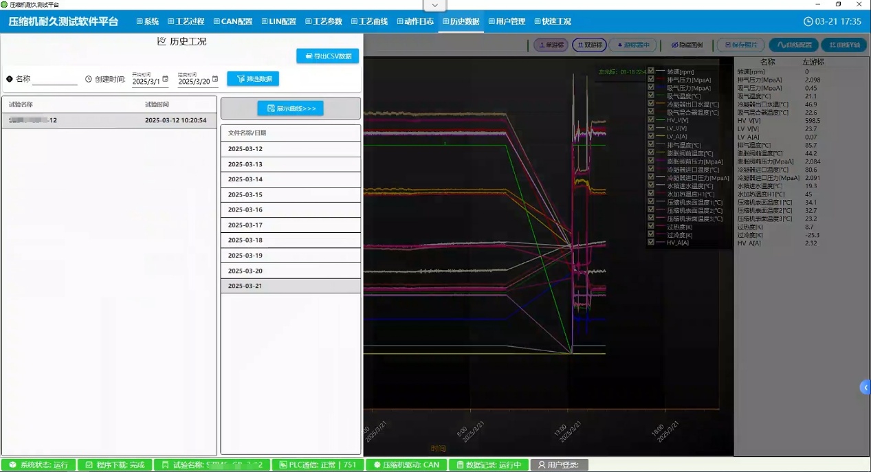Viewport: 871px width, 472px height.
Task: Toggle 隐藏图例 hide legend
Action: tap(687, 45)
